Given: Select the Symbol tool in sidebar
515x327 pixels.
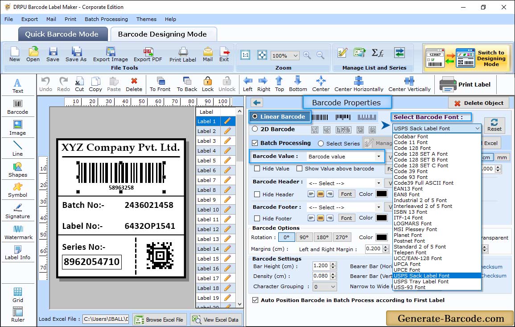Looking at the screenshot, I should coord(18,190).
